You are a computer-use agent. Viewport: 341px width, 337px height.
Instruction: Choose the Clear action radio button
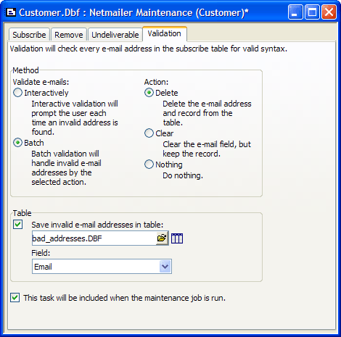click(149, 133)
